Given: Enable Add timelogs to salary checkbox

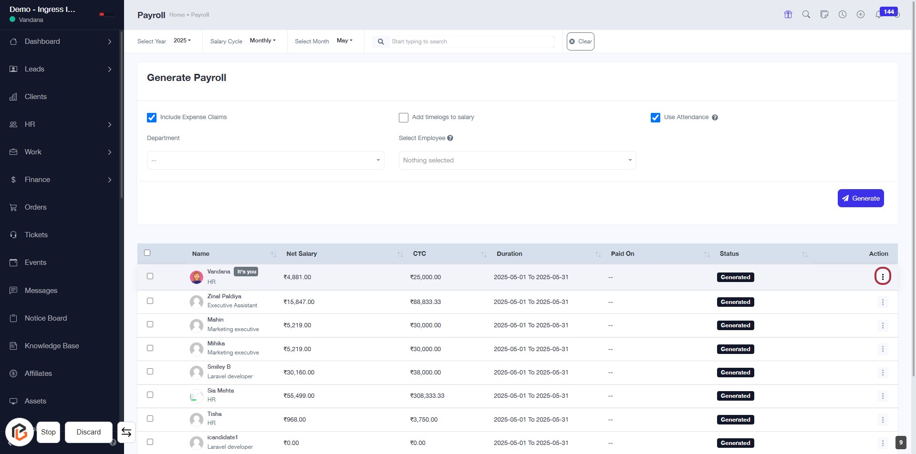Looking at the screenshot, I should pos(404,118).
